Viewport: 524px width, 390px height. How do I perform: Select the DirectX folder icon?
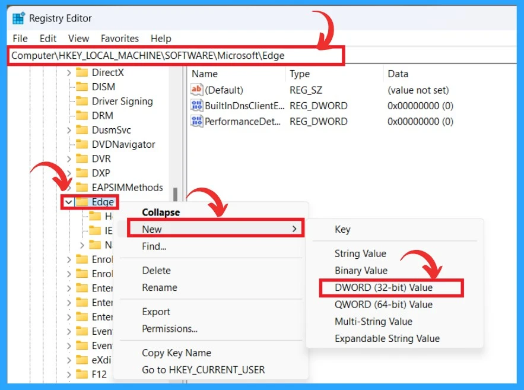click(82, 72)
